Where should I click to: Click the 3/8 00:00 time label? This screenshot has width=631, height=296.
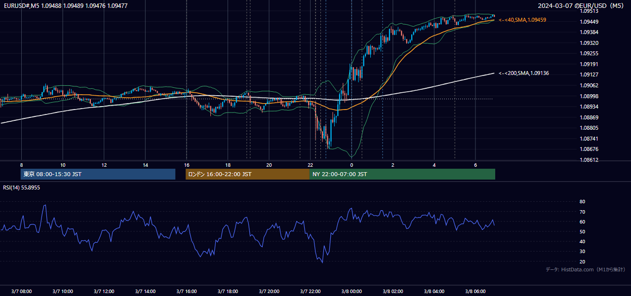pyautogui.click(x=352, y=291)
